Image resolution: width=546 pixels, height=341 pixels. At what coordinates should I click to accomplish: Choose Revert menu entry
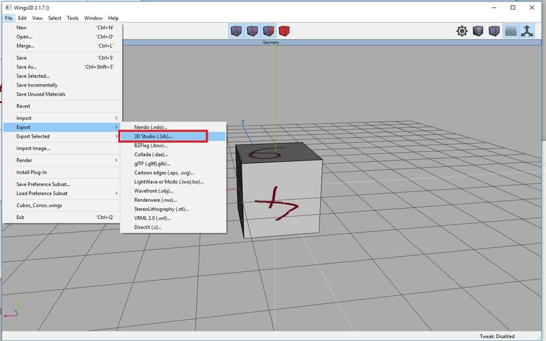click(x=62, y=106)
